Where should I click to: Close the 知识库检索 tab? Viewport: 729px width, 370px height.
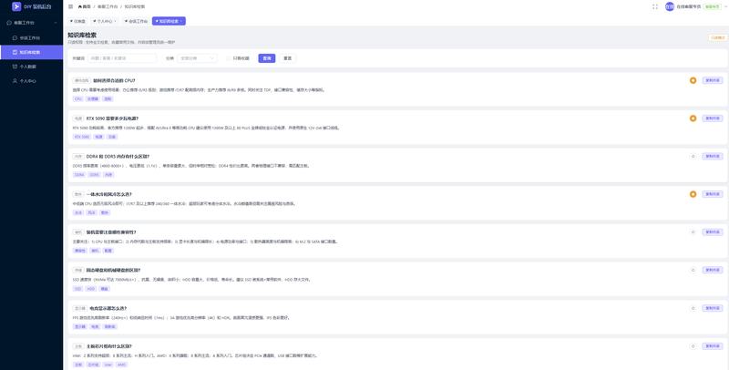(181, 21)
